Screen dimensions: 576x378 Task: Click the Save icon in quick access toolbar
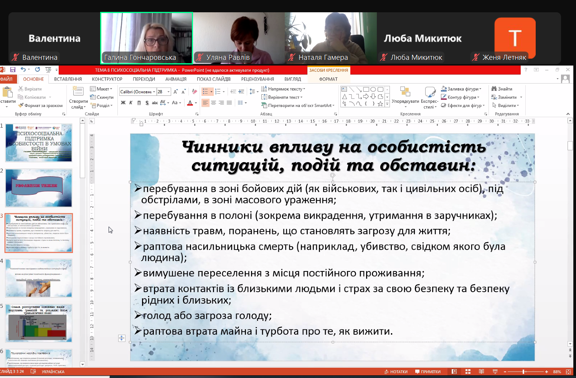(13, 70)
